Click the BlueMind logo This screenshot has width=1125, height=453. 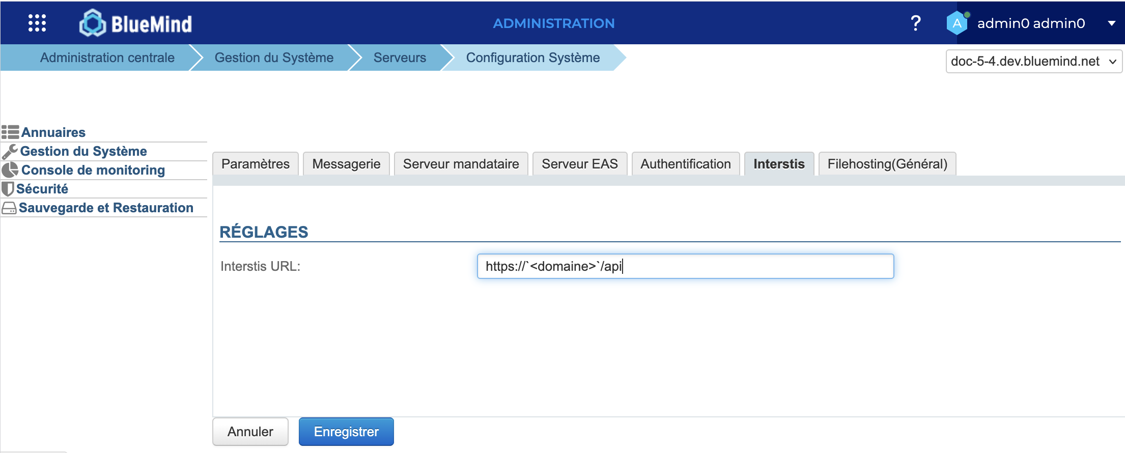(x=135, y=23)
